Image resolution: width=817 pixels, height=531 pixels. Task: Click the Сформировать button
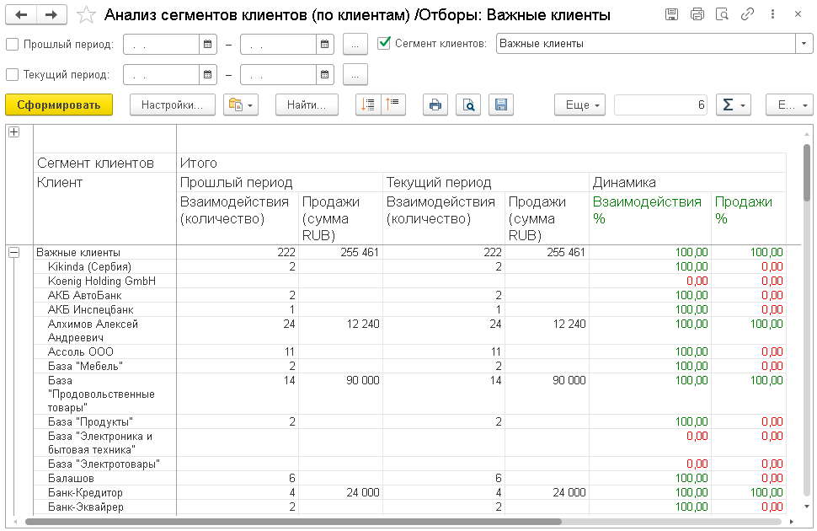point(59,105)
